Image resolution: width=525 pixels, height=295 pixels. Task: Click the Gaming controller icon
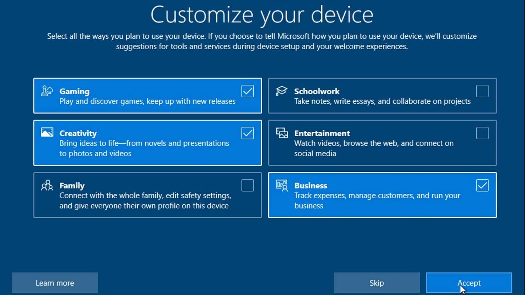pyautogui.click(x=46, y=91)
